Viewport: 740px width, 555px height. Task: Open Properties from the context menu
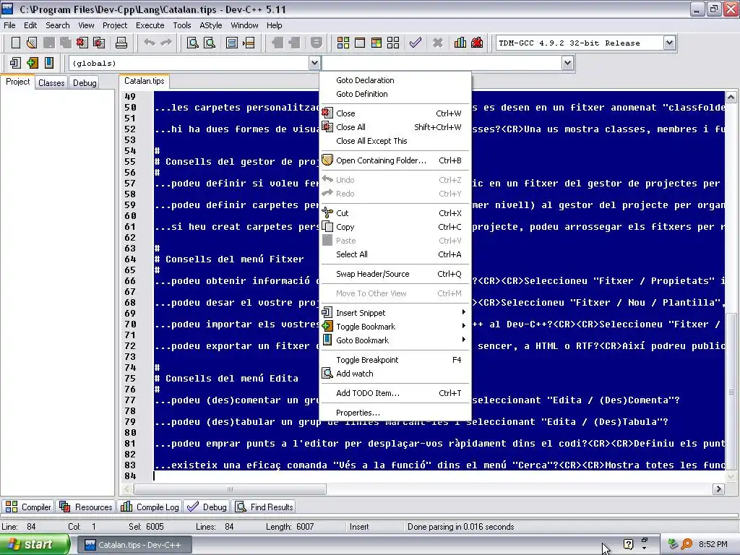(x=395, y=413)
